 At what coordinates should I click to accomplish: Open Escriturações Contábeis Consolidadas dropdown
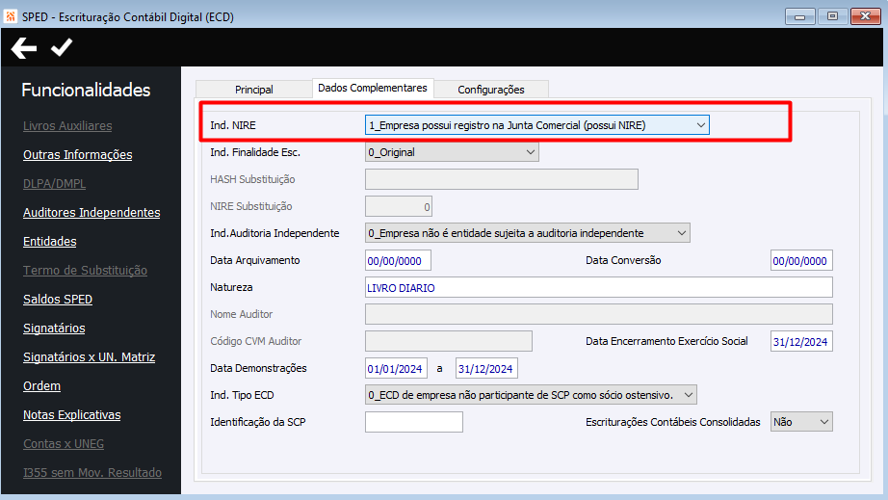[x=801, y=422]
